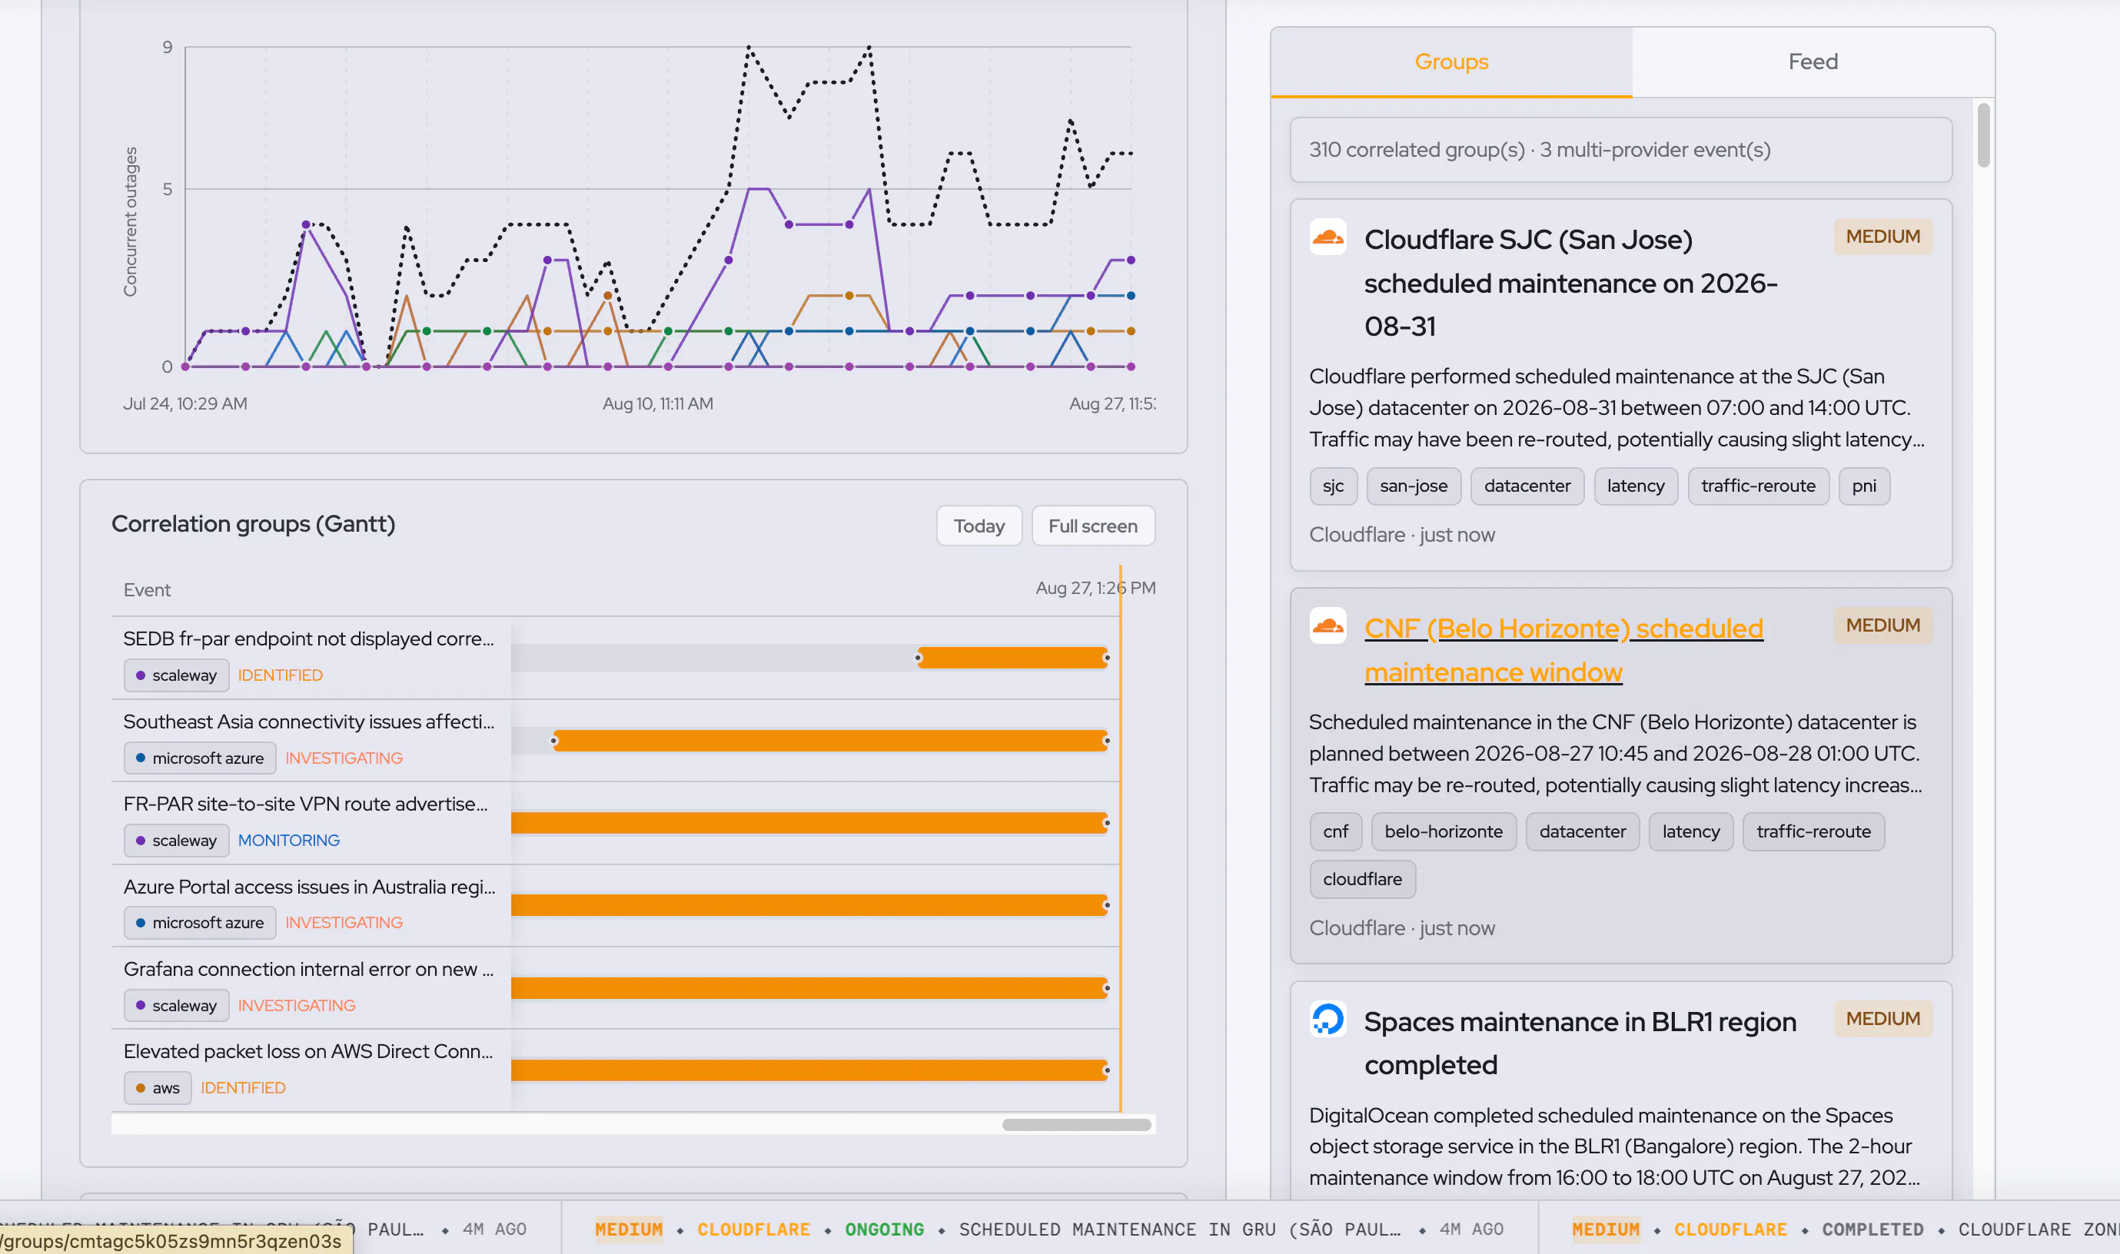Select the cloudflare tag on CNF card
Screen dimensions: 2120x1254
click(x=1362, y=879)
